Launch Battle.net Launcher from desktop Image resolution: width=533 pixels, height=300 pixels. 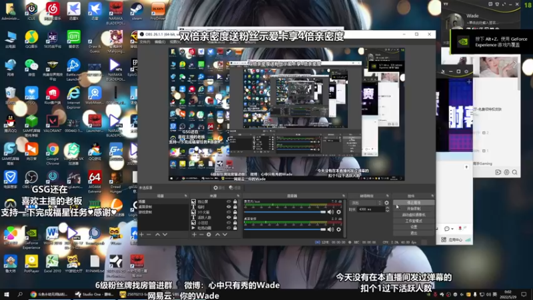(x=73, y=69)
